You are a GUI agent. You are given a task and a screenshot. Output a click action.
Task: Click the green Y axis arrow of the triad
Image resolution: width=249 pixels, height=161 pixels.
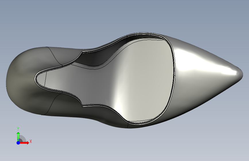click(x=18, y=136)
